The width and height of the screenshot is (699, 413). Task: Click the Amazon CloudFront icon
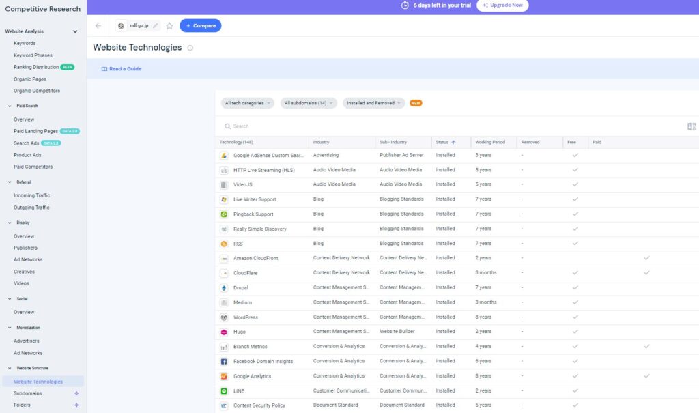point(224,259)
